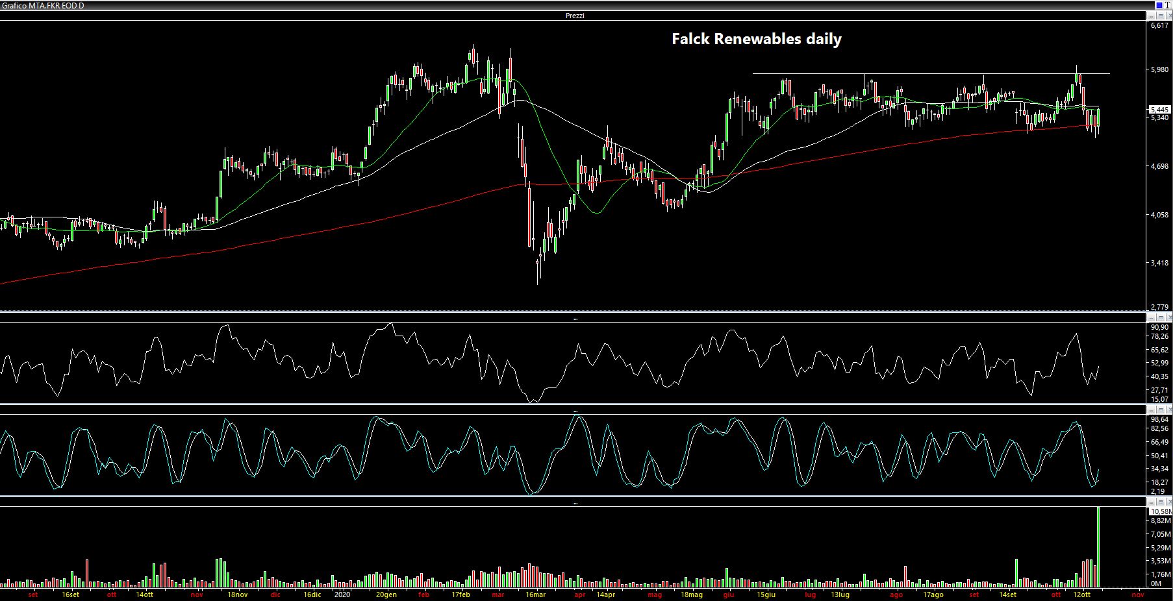Image resolution: width=1173 pixels, height=601 pixels.
Task: Click the 52,99 RSI axis value
Action: pos(1159,363)
